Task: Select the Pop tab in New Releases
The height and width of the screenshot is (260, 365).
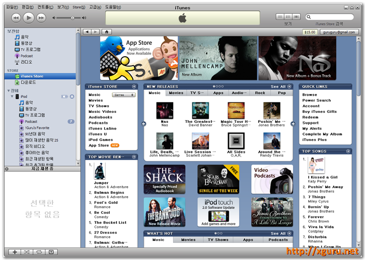Action: [x=282, y=93]
